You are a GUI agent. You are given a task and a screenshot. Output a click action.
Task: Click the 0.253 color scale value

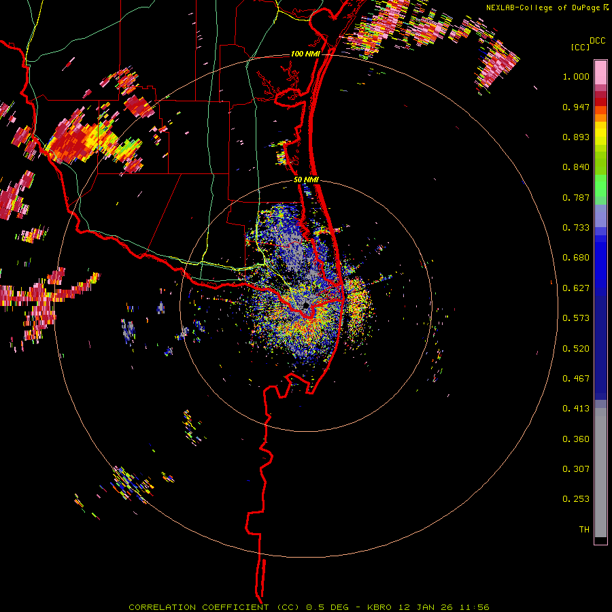576,499
